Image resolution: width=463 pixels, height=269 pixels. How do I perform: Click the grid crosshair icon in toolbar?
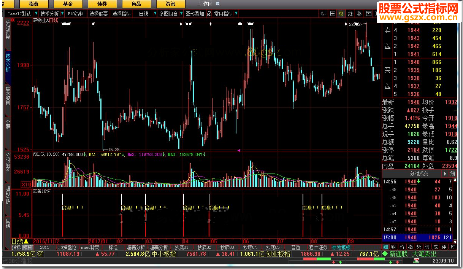coord(333,14)
